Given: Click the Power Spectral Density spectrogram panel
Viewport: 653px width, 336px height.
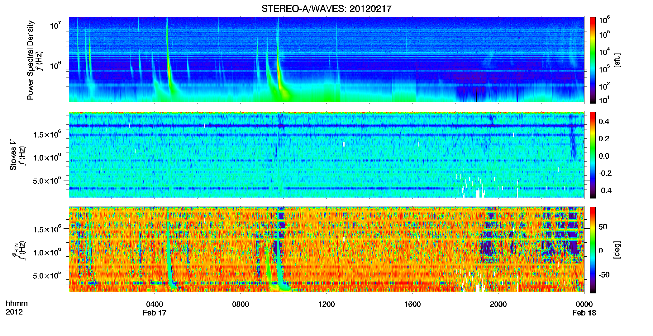Looking at the screenshot, I should tap(326, 60).
